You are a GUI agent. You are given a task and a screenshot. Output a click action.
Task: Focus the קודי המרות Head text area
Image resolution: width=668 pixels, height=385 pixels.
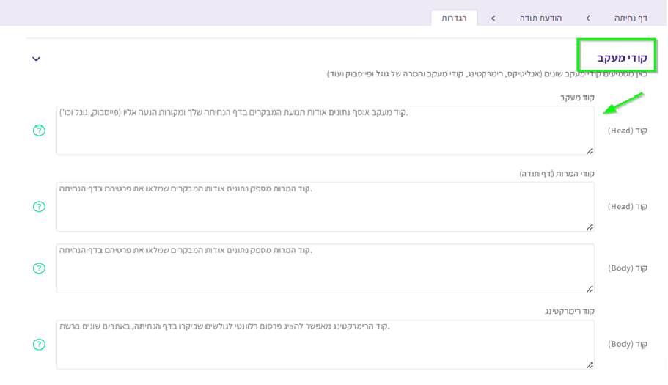coord(325,207)
